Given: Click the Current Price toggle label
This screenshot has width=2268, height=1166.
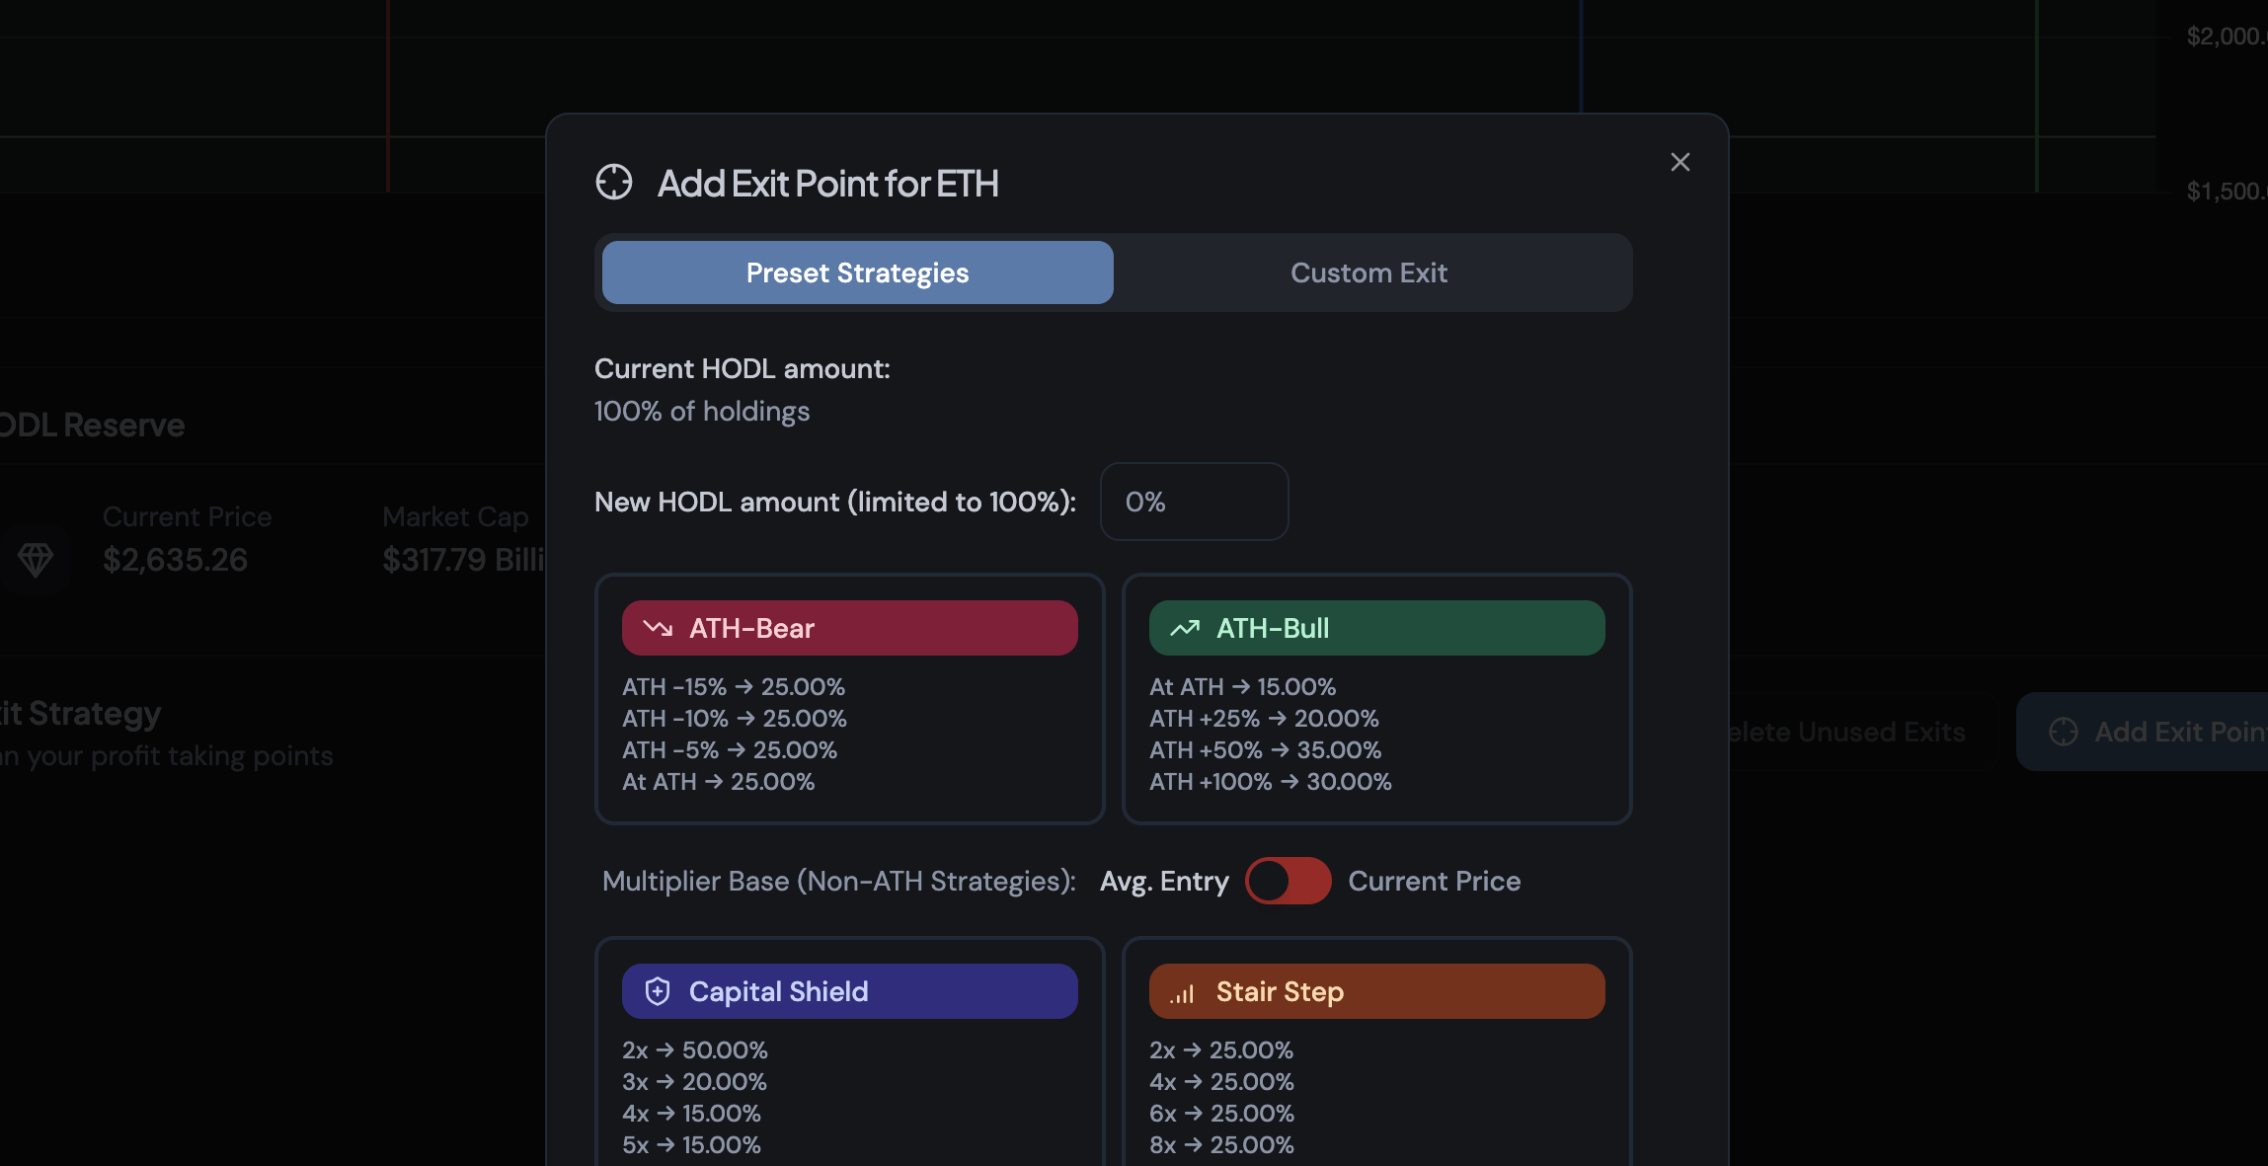Looking at the screenshot, I should [1434, 881].
